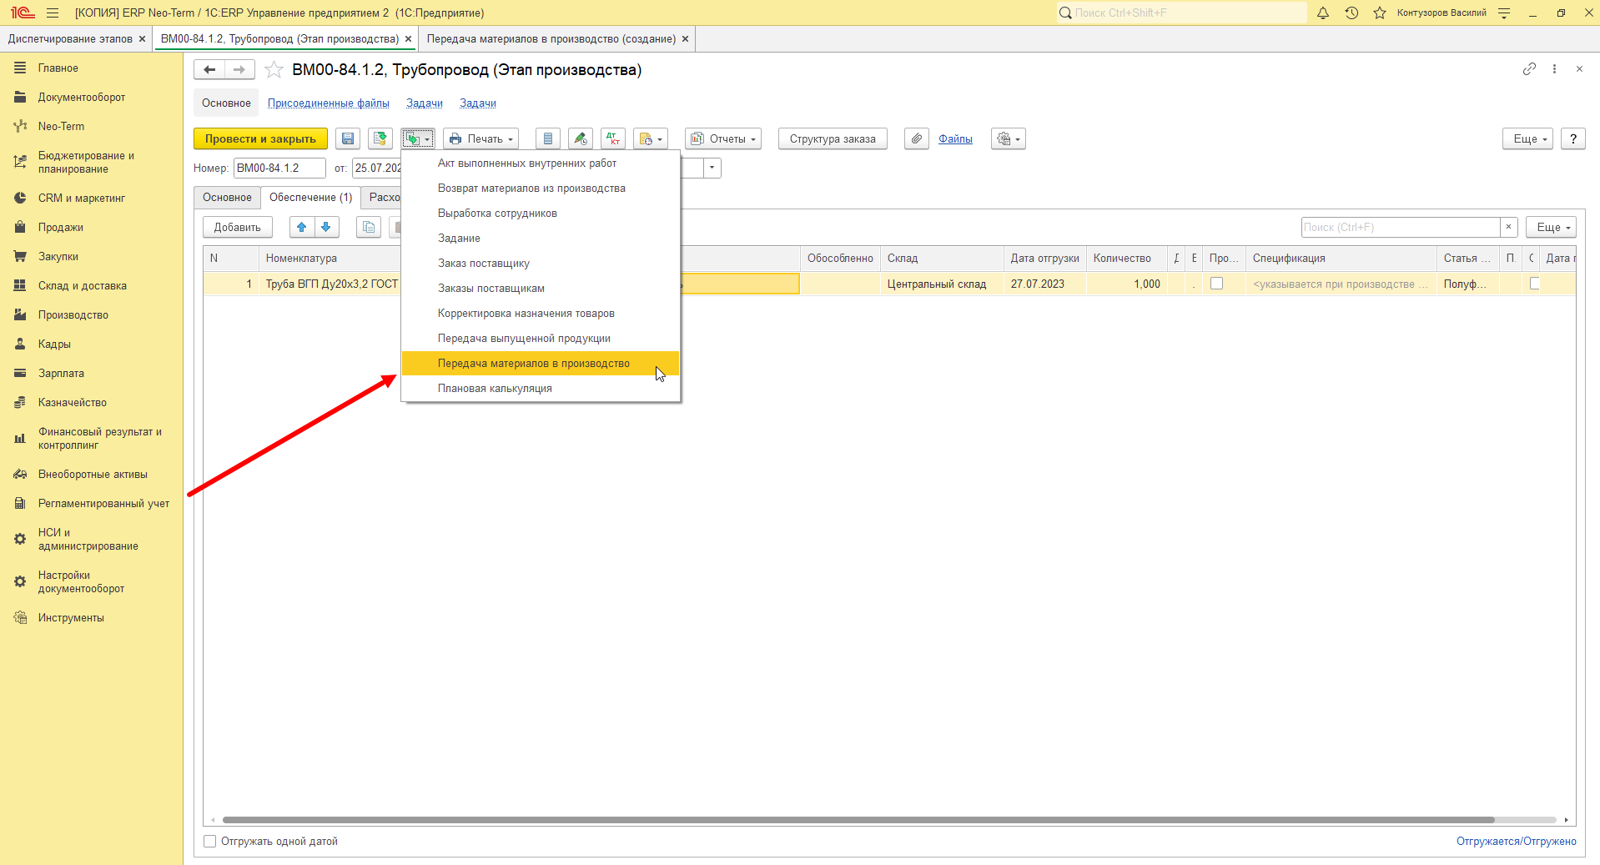Open main hamburger menu in title bar
Screen dimensions: 1600x865
click(53, 13)
